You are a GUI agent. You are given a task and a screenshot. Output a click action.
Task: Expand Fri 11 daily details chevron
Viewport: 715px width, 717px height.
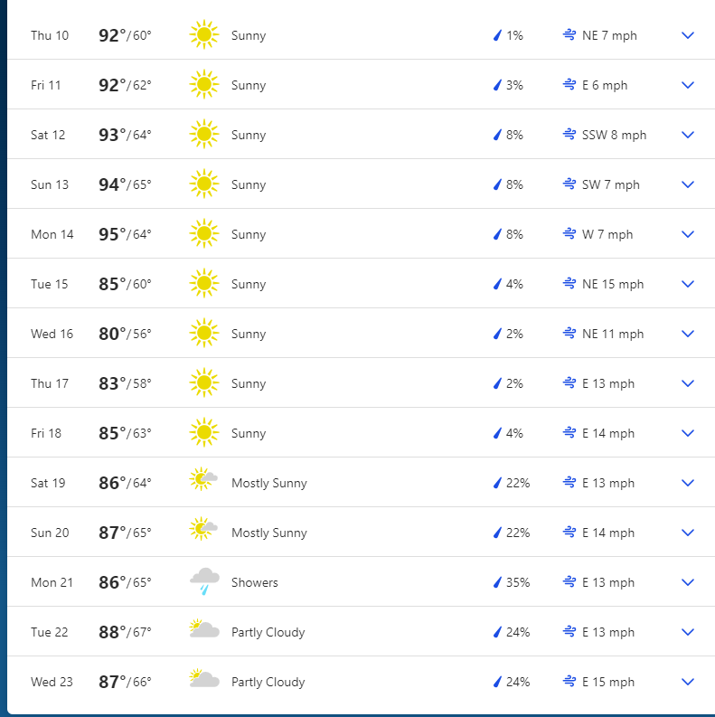(x=688, y=85)
